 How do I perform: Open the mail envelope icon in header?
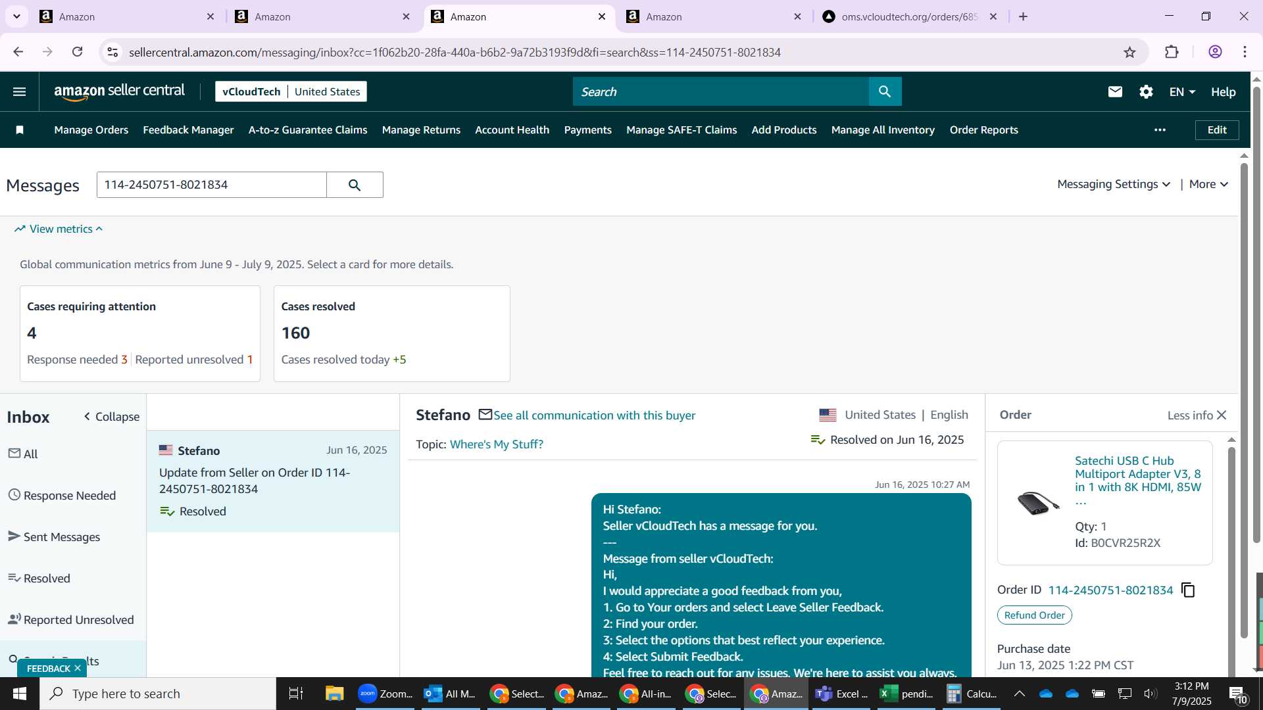[1115, 92]
